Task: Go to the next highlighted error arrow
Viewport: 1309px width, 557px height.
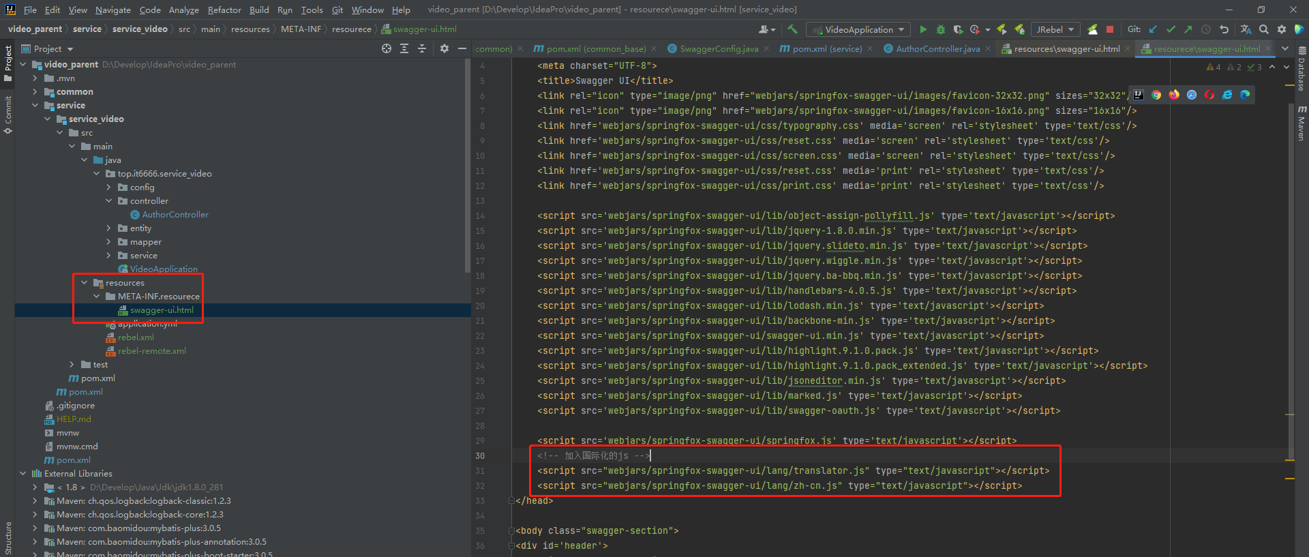Action: coord(1286,67)
